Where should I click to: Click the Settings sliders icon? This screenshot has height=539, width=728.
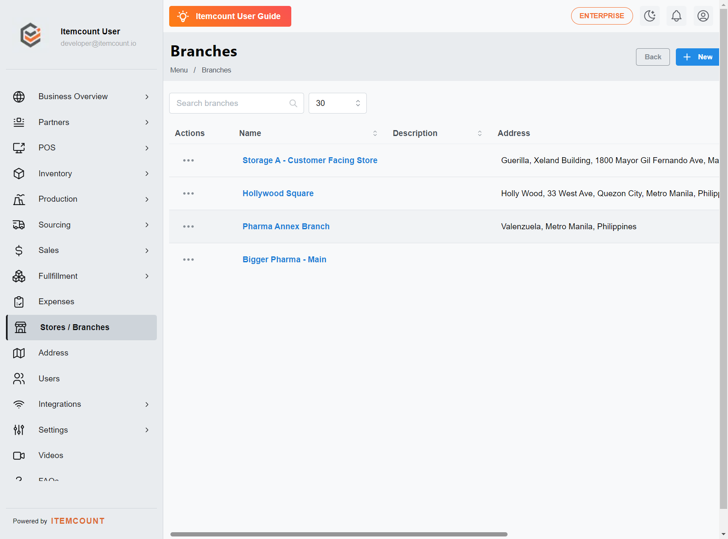click(19, 430)
